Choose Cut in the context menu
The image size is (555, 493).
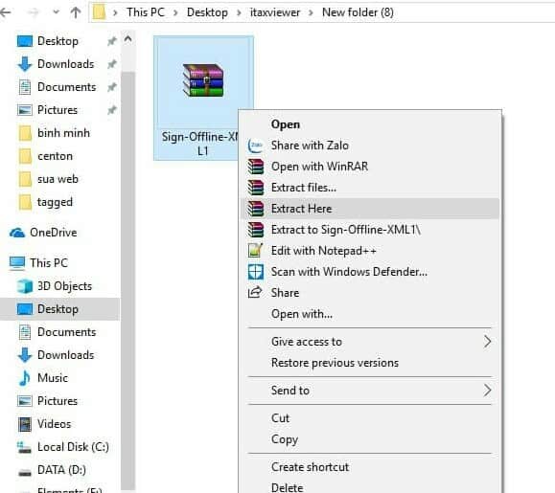(x=370, y=418)
